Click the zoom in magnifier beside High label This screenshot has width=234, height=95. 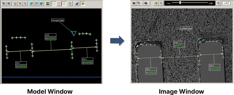(x=218, y=3)
